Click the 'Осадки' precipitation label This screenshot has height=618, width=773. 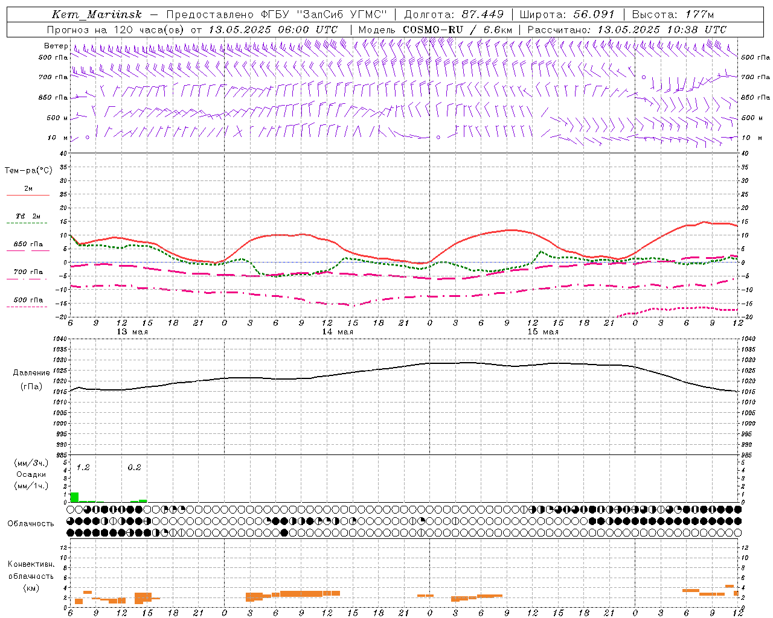[x=31, y=474]
